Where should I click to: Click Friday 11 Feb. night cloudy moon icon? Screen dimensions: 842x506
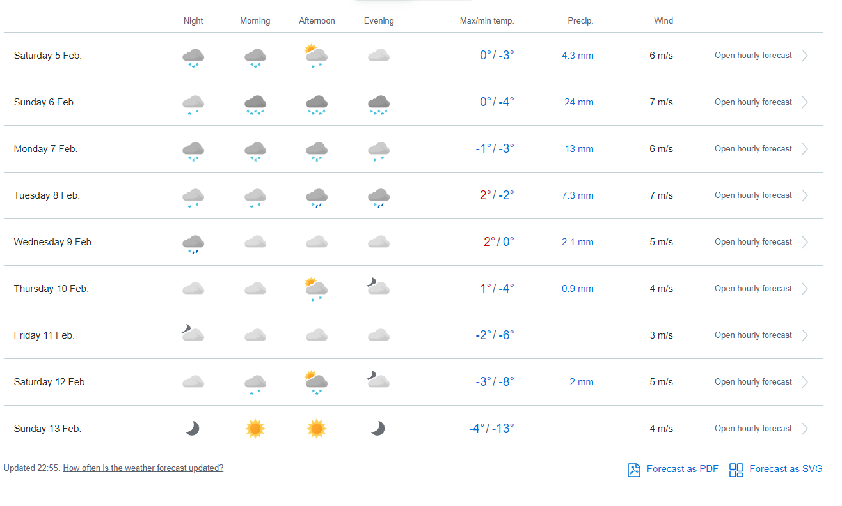coord(193,333)
